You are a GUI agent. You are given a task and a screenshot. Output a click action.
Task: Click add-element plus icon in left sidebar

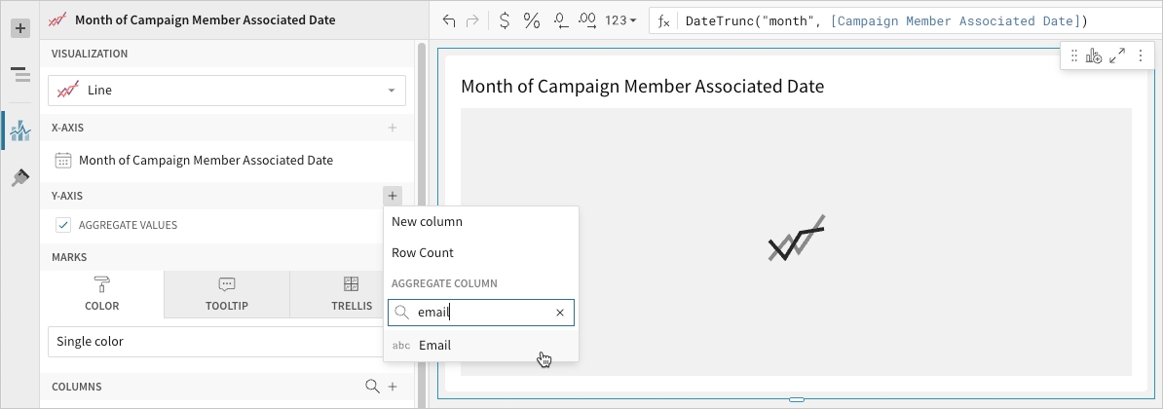point(19,28)
